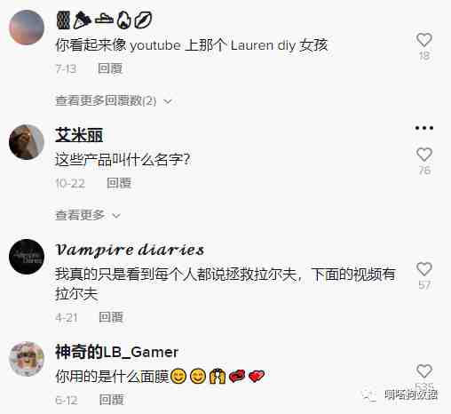This screenshot has width=451, height=414.
Task: Like the 神奇的LB_Gamer comment
Action: [x=424, y=371]
